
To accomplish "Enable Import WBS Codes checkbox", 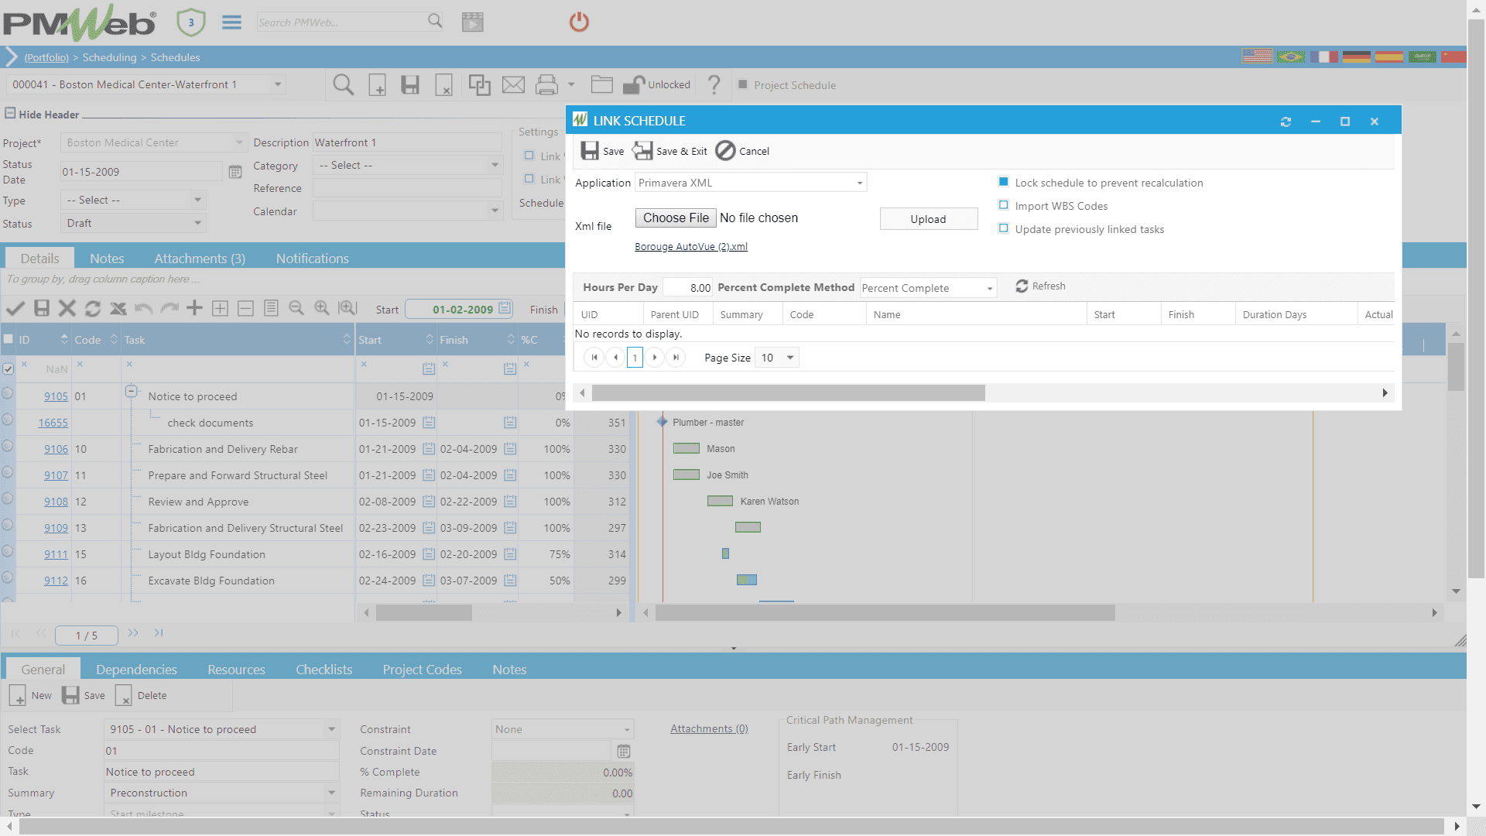I will click(x=1003, y=205).
